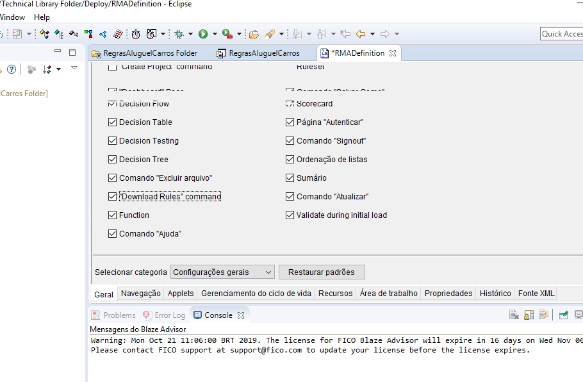Disable the Comando "Signout" checkbox

(290, 140)
